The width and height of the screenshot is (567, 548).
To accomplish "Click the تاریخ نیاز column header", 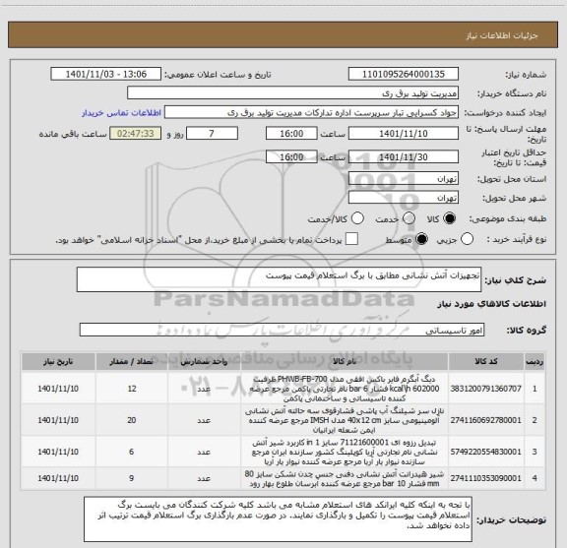I will coord(58,361).
